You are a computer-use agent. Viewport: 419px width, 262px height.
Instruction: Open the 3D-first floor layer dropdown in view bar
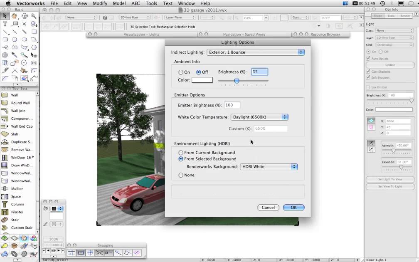tap(134, 17)
